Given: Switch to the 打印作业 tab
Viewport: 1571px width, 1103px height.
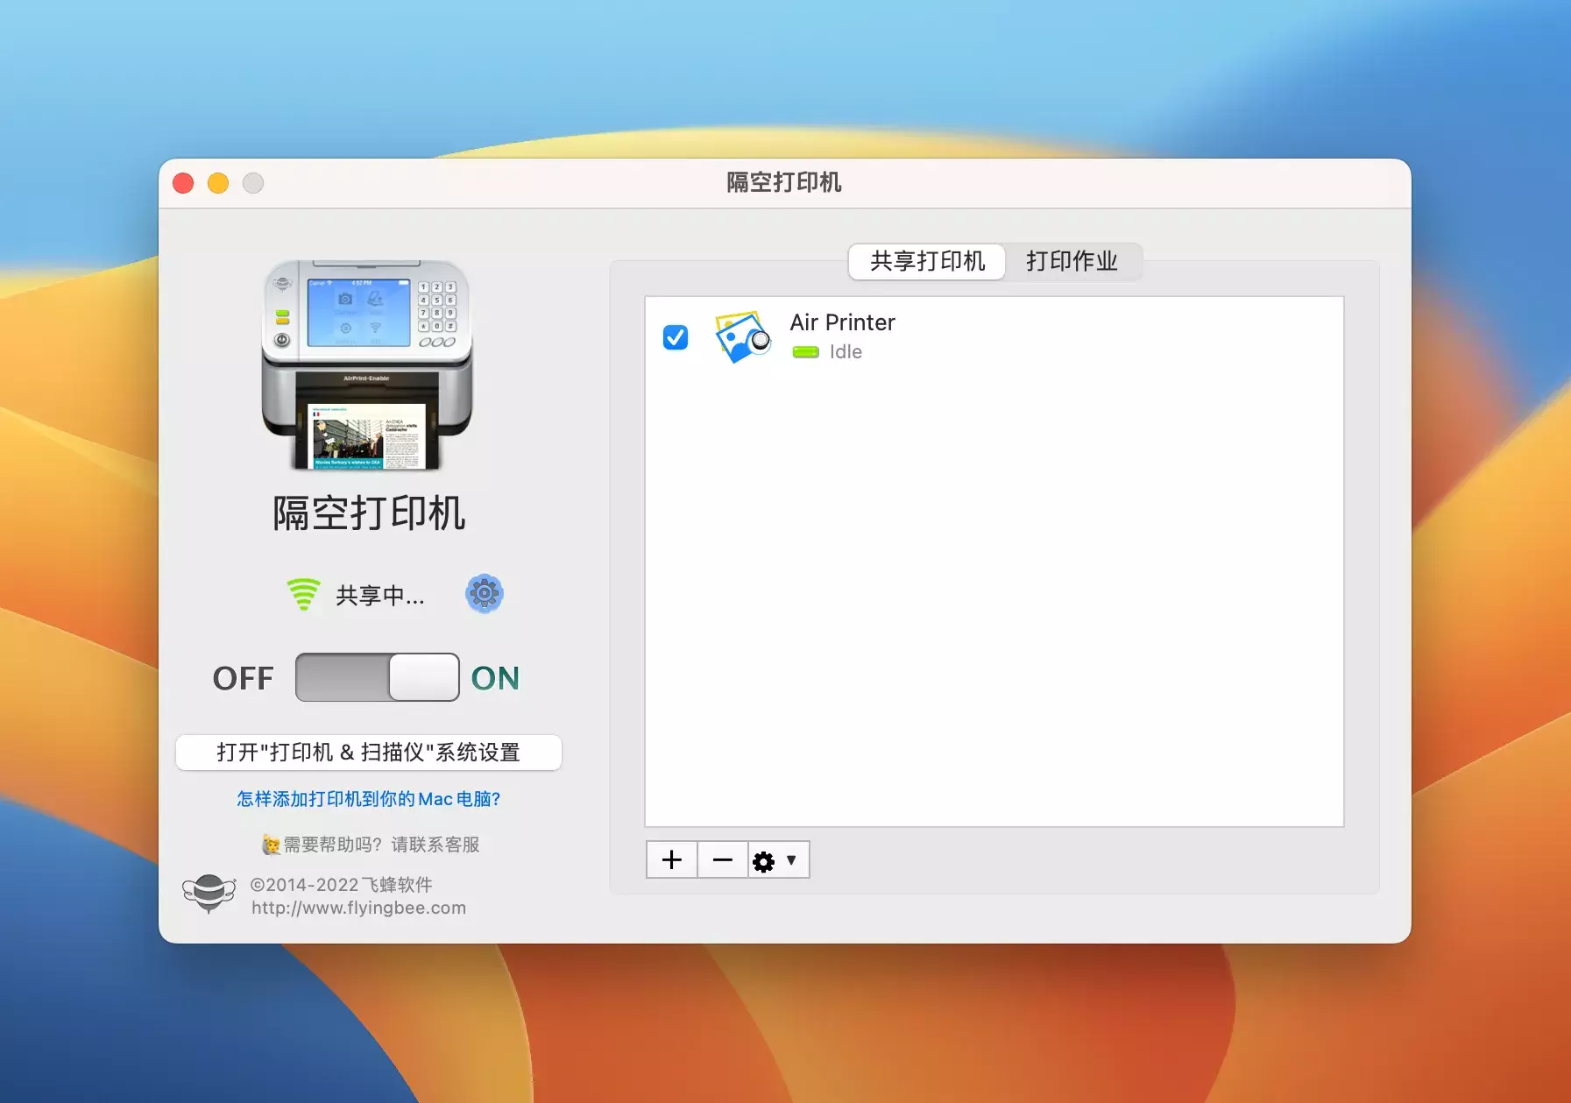Looking at the screenshot, I should tap(1072, 261).
